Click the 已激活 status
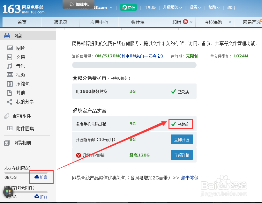This screenshot has width=262, height=203. (x=180, y=124)
